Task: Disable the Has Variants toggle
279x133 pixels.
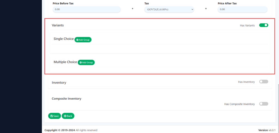Action: coord(263,25)
